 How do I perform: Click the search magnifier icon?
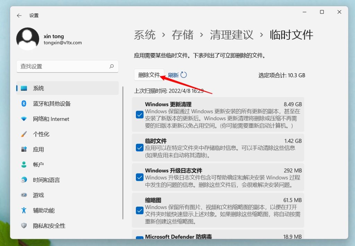point(111,66)
